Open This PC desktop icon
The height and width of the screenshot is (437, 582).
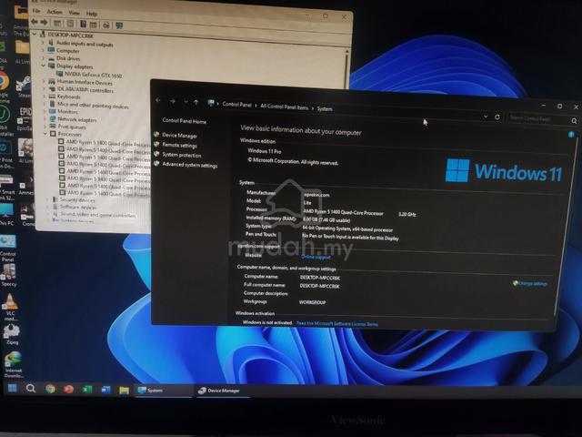6,215
